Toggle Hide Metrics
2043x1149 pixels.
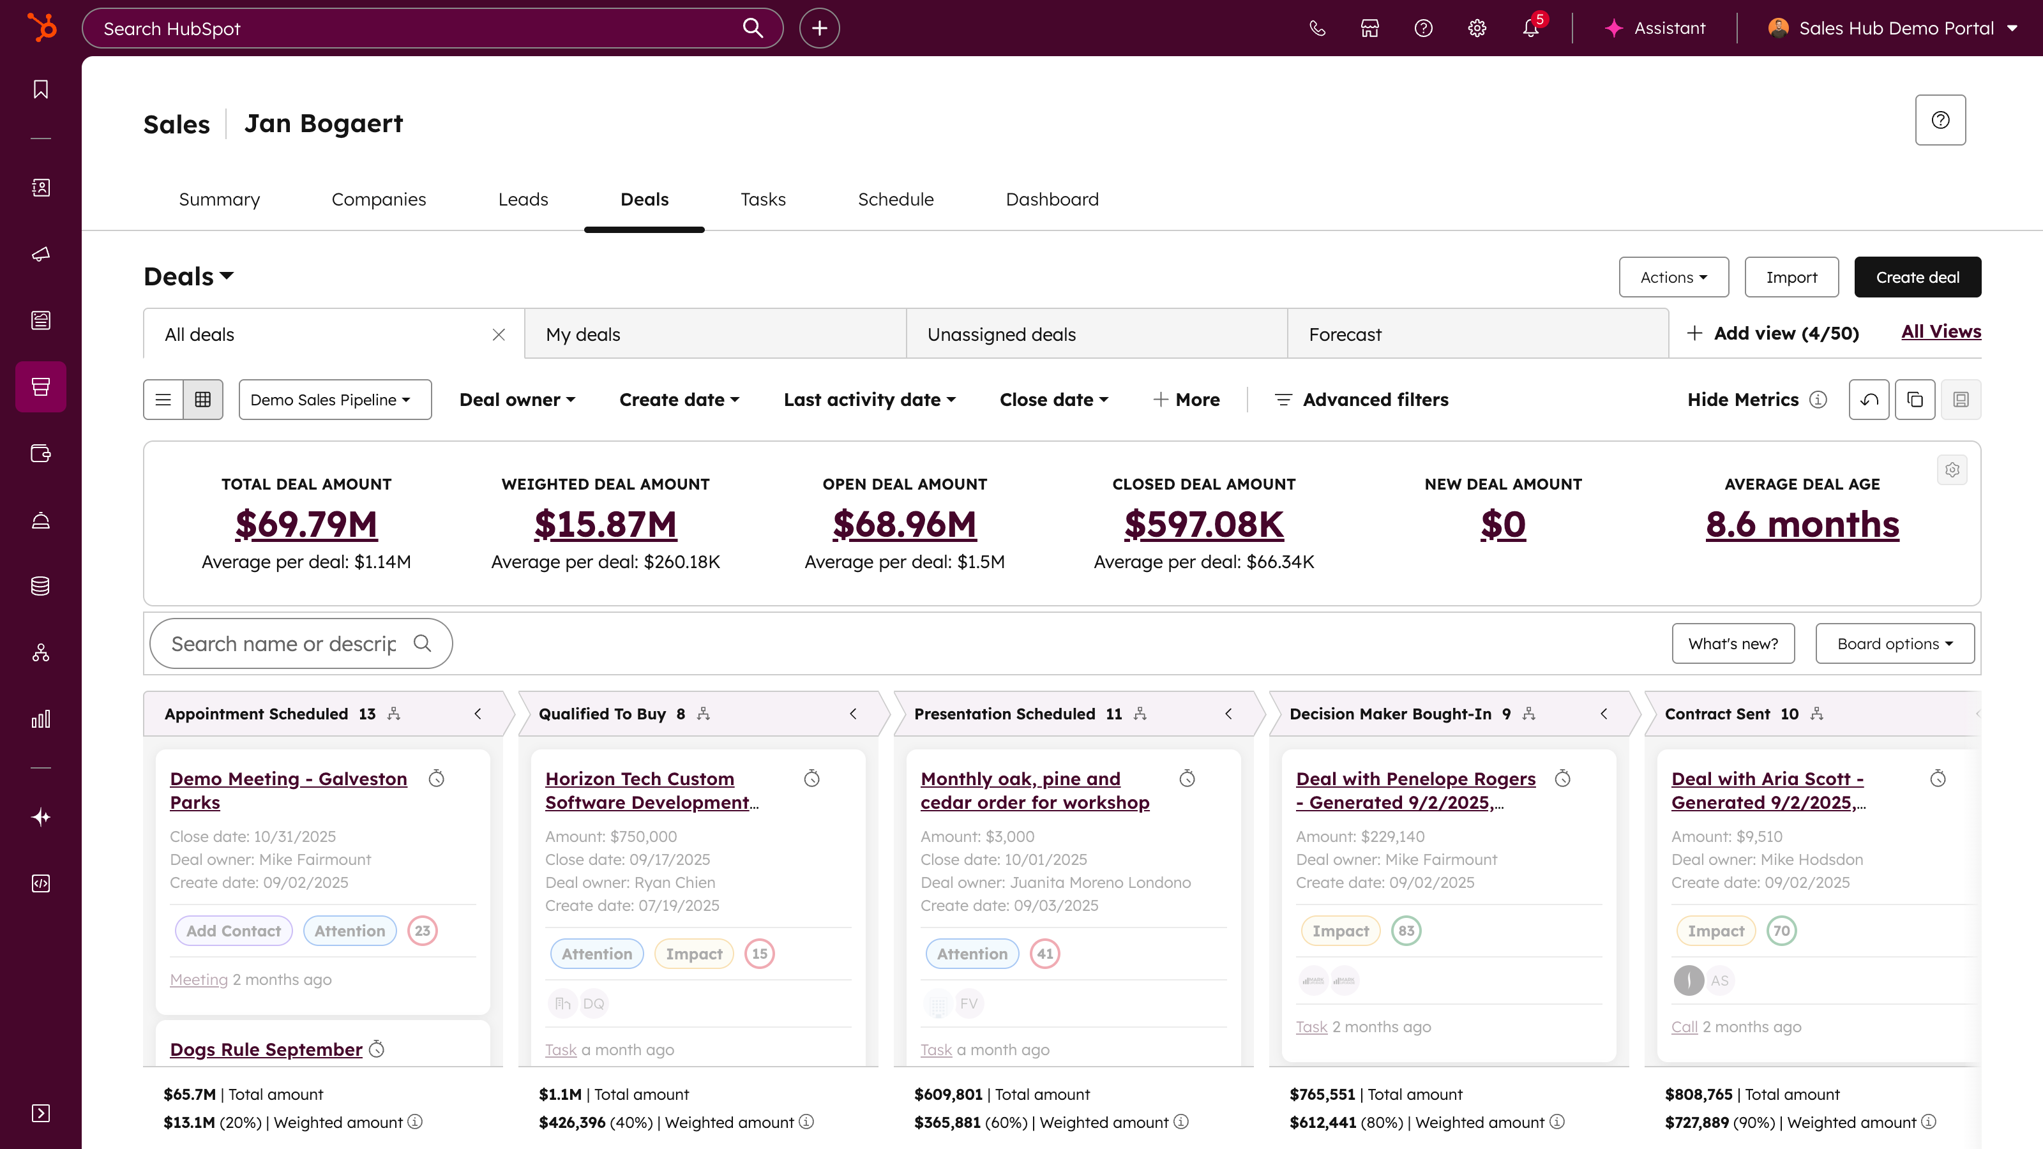point(1742,400)
